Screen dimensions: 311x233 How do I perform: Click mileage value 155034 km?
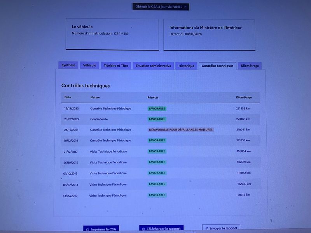pyautogui.click(x=244, y=151)
